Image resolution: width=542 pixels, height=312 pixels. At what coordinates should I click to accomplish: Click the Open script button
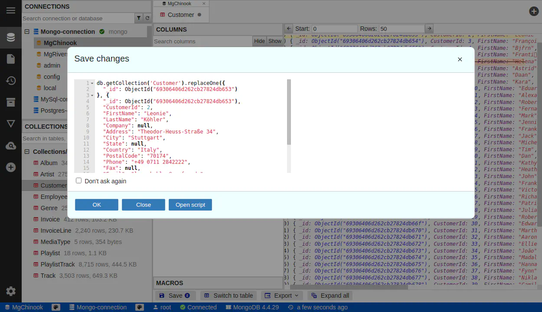(x=190, y=205)
